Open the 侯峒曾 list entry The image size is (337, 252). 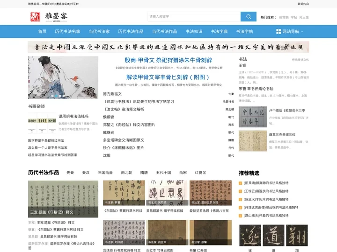click(109, 117)
